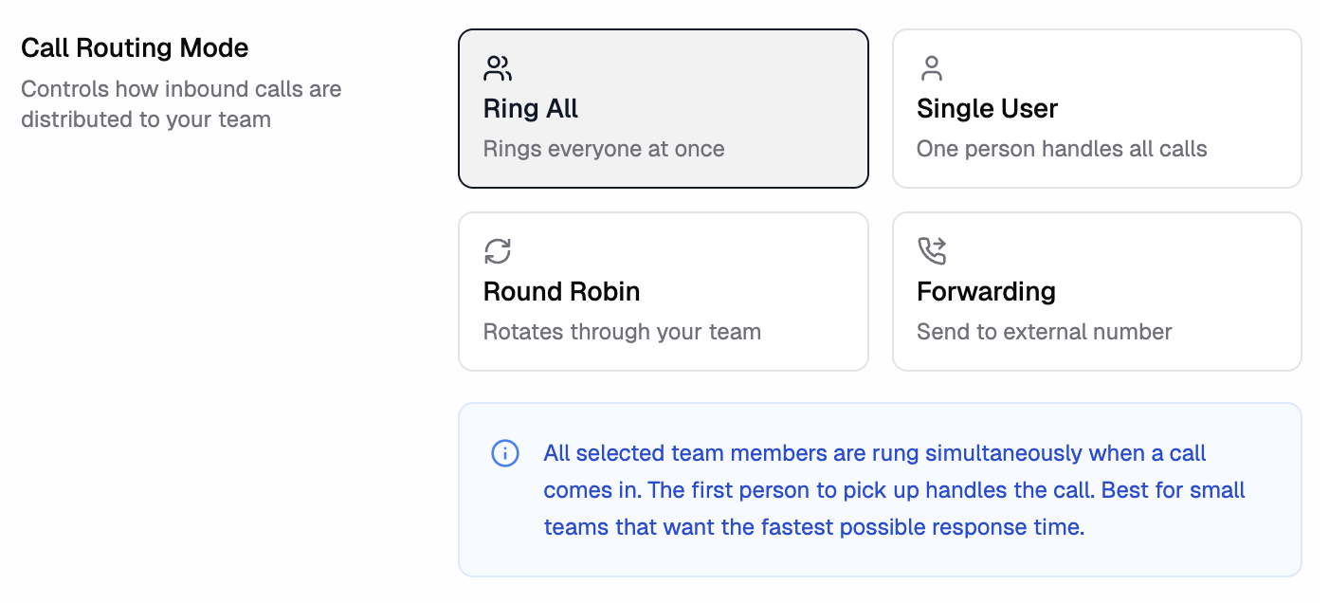This screenshot has width=1329, height=603.
Task: Click the phone-forward icon on Forwarding
Action: tap(932, 251)
